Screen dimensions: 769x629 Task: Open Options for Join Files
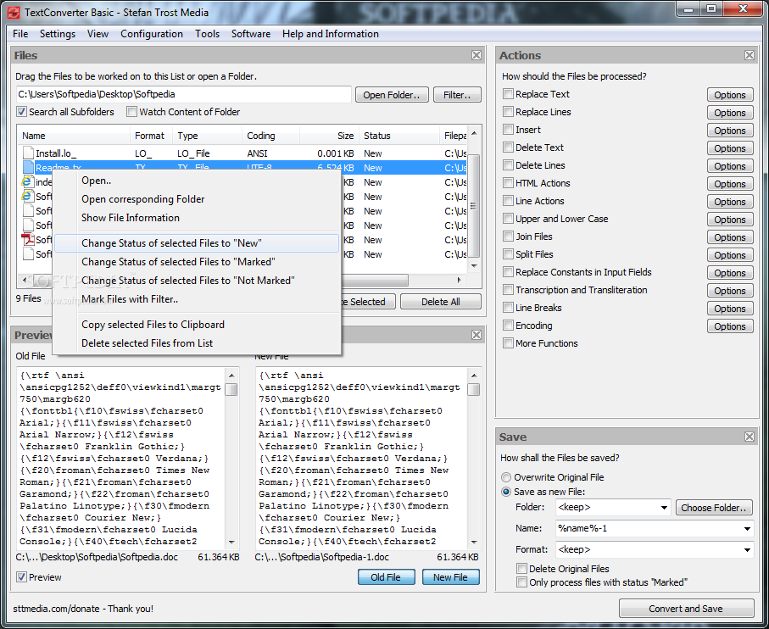point(730,237)
